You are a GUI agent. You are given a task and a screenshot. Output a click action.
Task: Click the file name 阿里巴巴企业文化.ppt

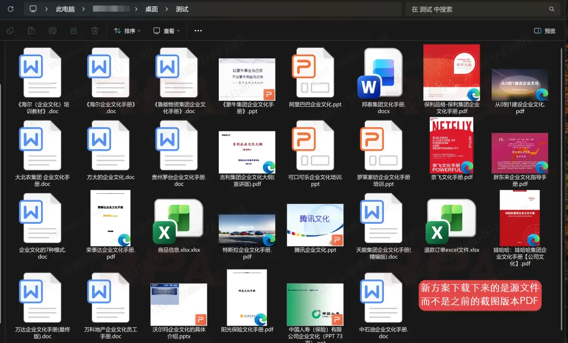point(315,105)
